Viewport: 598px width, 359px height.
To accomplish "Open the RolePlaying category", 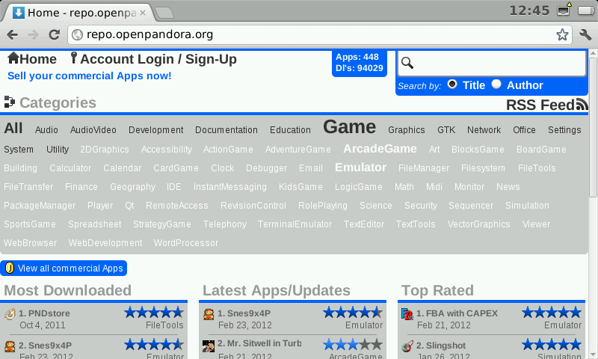I will coord(323,206).
